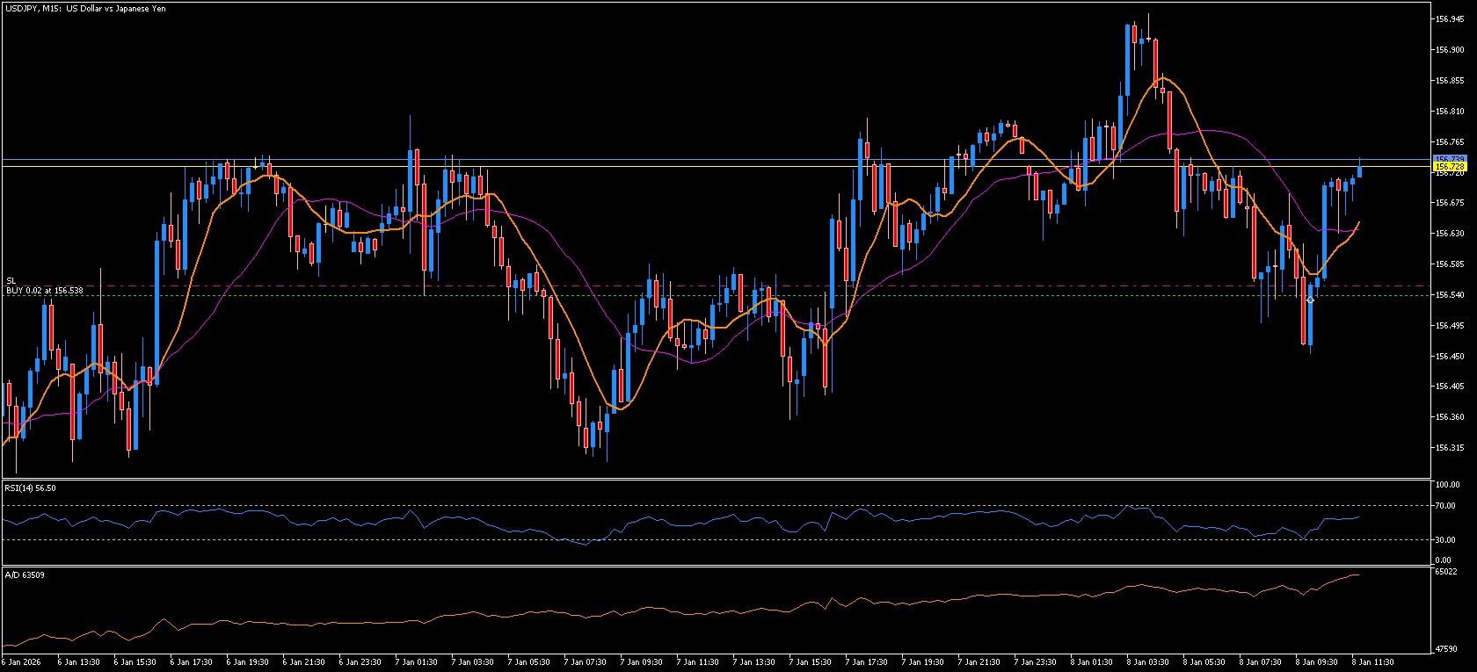
Task: Click the white buy arrow marker on chart
Action: 1310,300
